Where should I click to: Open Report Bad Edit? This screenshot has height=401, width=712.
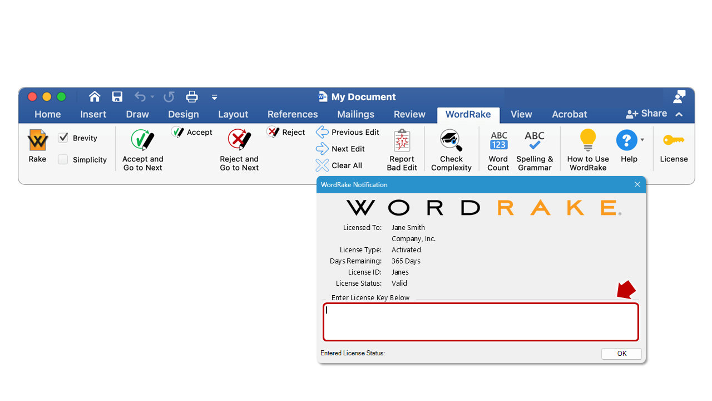(x=402, y=150)
